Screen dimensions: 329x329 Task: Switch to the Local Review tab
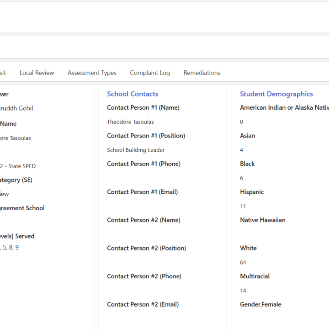point(37,73)
